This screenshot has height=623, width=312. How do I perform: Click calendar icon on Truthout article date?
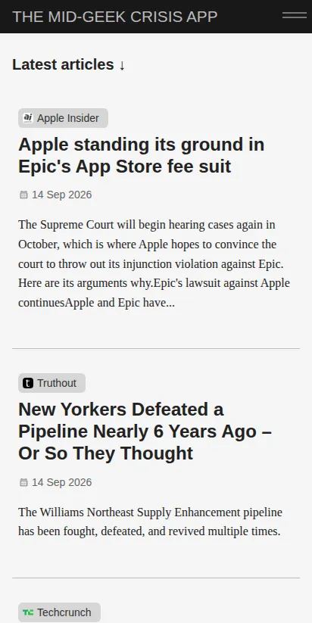pyautogui.click(x=23, y=482)
